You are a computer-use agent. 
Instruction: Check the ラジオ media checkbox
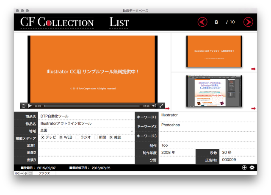77,137
